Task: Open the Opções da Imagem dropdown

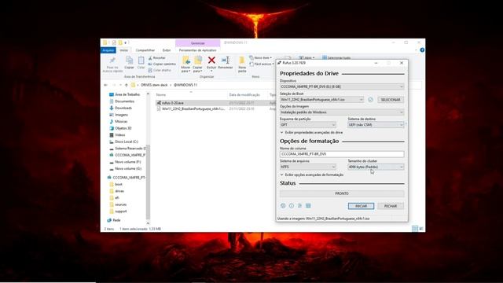Action: (x=342, y=112)
